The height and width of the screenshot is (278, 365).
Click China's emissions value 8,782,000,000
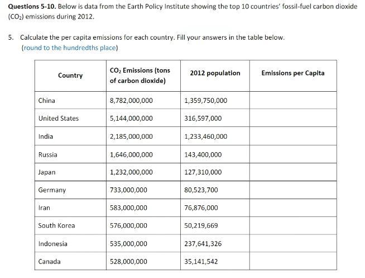[x=131, y=101]
